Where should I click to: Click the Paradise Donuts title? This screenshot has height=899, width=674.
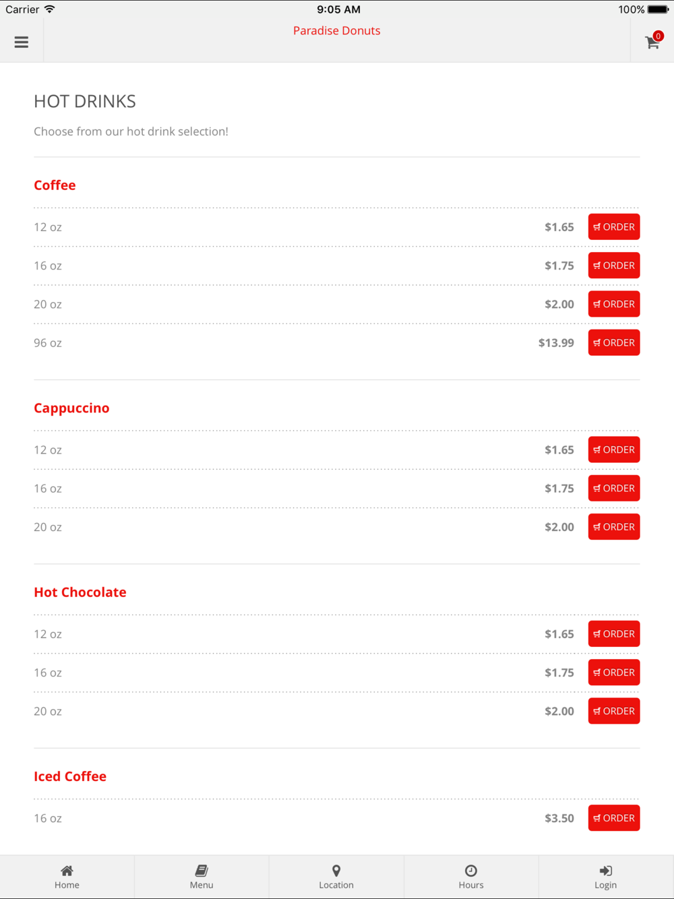coord(336,30)
